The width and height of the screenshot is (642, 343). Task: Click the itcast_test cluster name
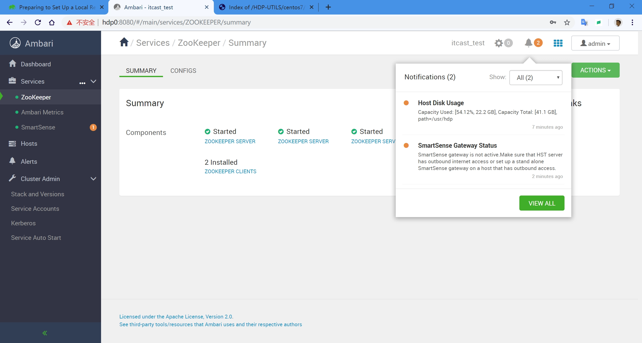[x=468, y=43]
